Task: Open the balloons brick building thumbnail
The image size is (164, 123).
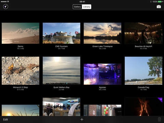Action: tap(102, 110)
